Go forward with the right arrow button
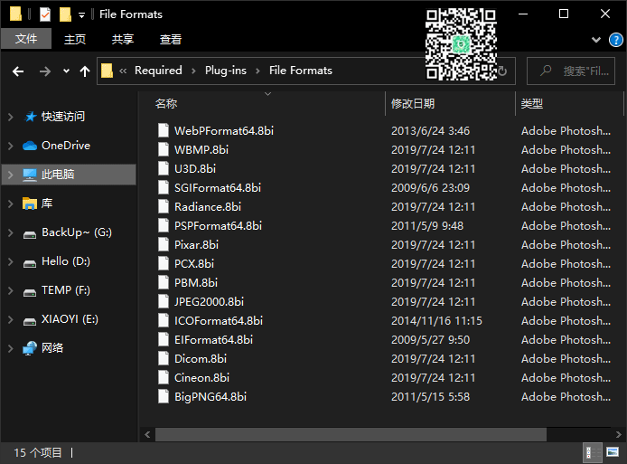 (x=45, y=71)
